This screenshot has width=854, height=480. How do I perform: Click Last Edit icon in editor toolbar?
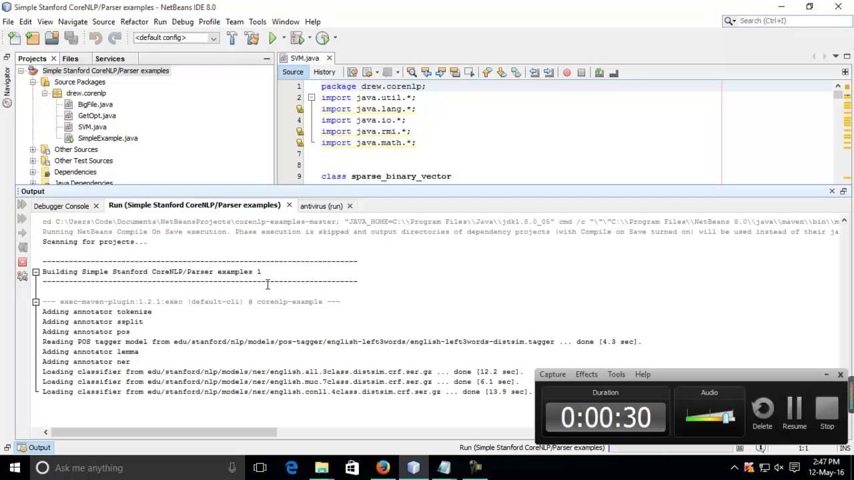pos(353,72)
